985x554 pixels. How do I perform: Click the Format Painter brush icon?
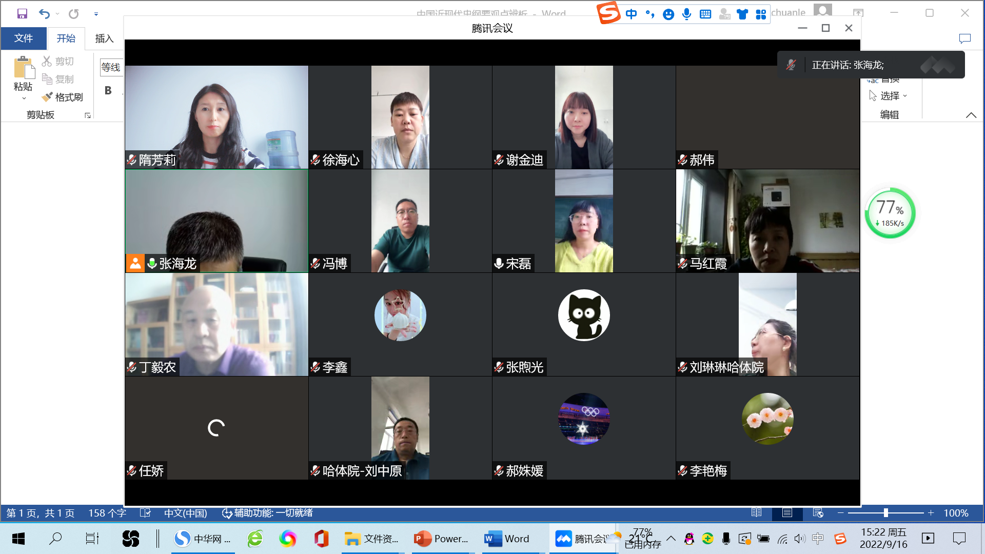click(x=47, y=97)
